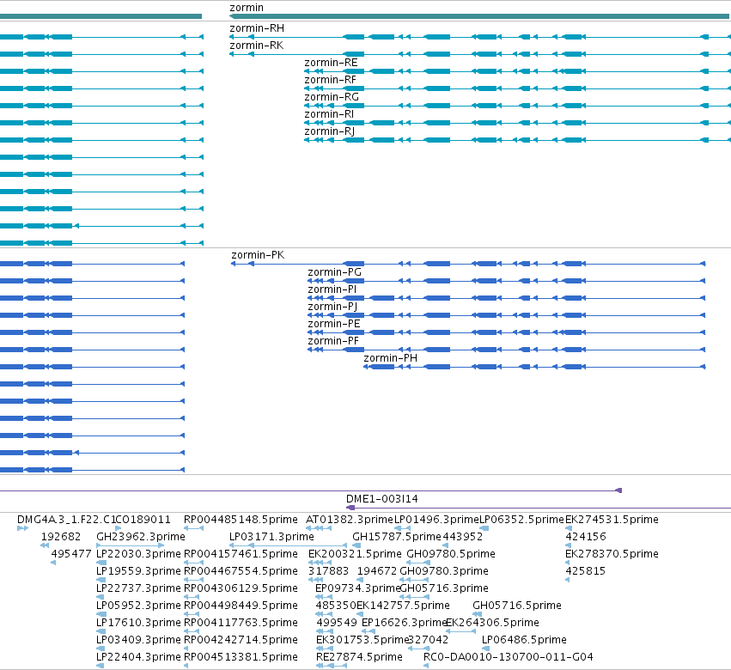Select the LP03409.3prime EST label
731x670 pixels.
pyautogui.click(x=138, y=641)
